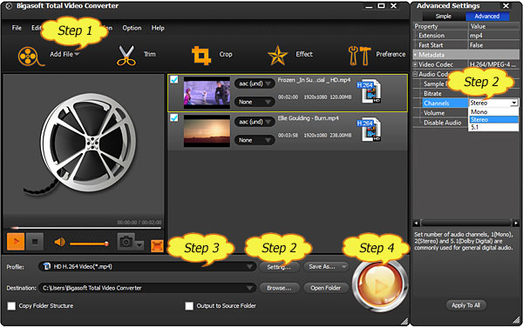523x327 pixels.
Task: Open the Destination path dropdown
Action: tap(249, 288)
